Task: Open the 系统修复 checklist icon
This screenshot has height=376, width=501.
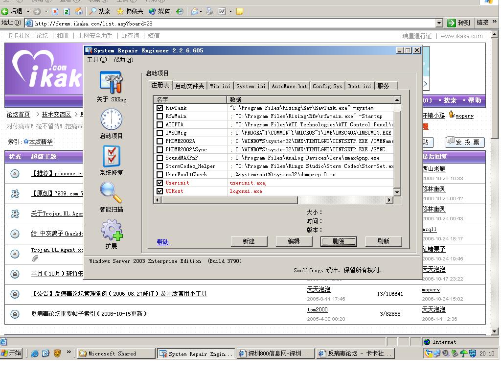Action: click(111, 156)
